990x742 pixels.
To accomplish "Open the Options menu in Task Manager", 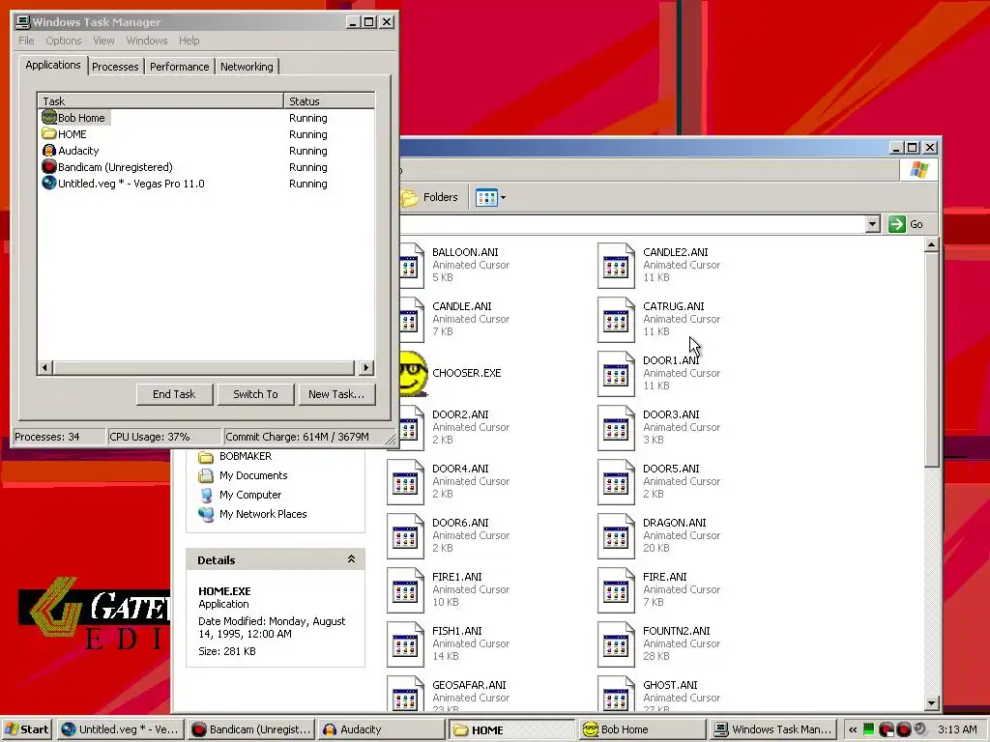I will point(63,41).
